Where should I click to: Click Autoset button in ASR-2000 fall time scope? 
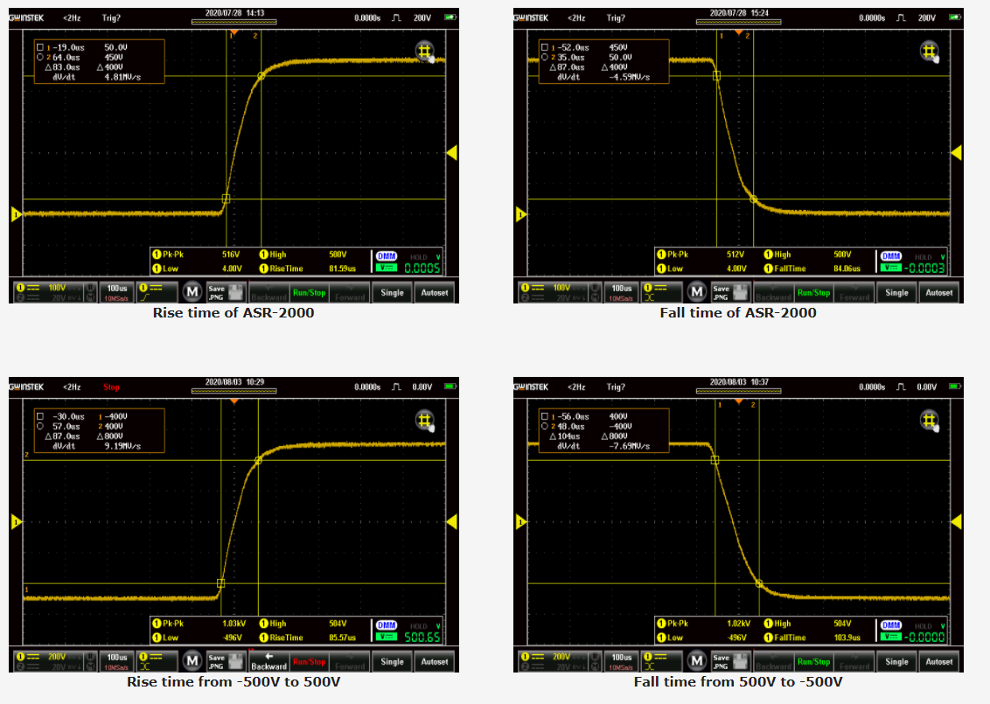(939, 293)
